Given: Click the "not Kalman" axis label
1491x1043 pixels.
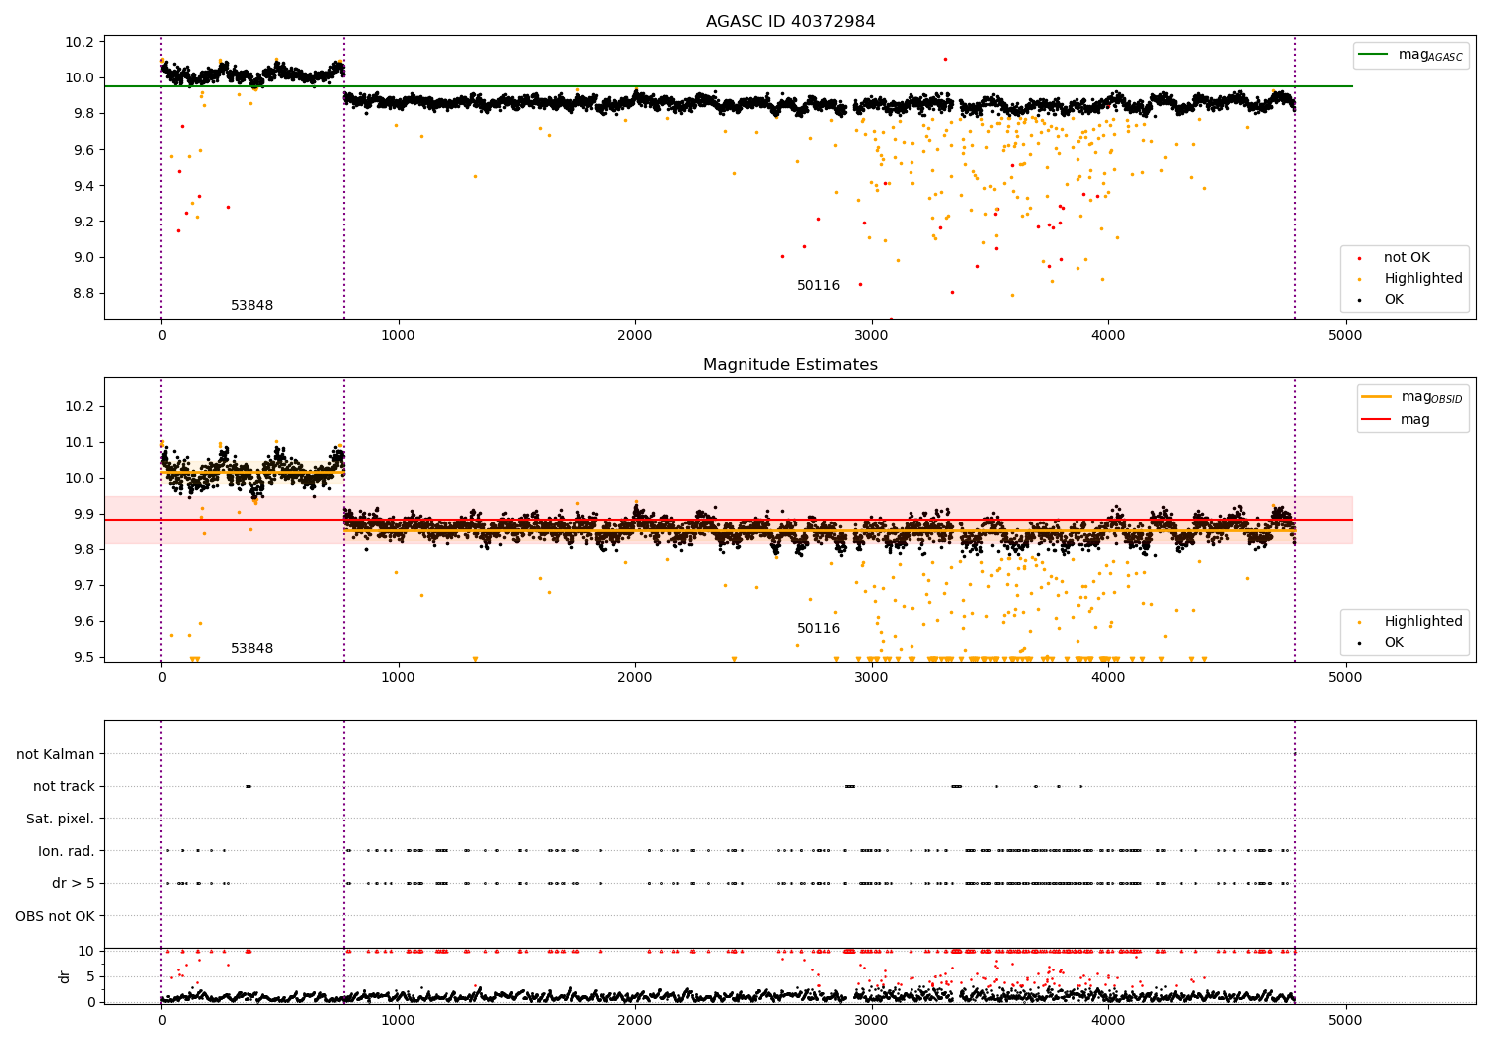Looking at the screenshot, I should click(56, 754).
